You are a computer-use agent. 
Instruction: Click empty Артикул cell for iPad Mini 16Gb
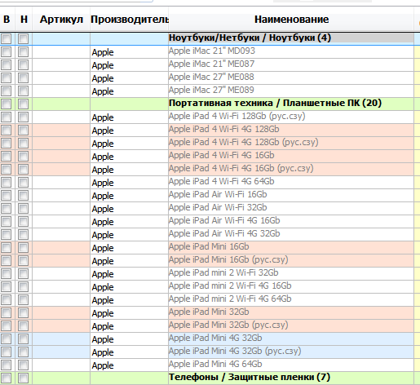[61, 247]
